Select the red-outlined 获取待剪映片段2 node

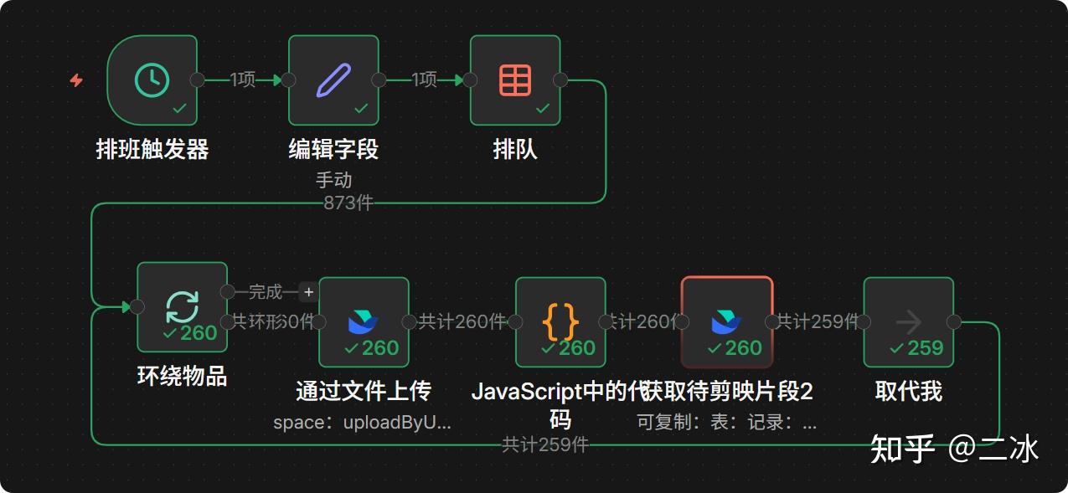pyautogui.click(x=726, y=322)
